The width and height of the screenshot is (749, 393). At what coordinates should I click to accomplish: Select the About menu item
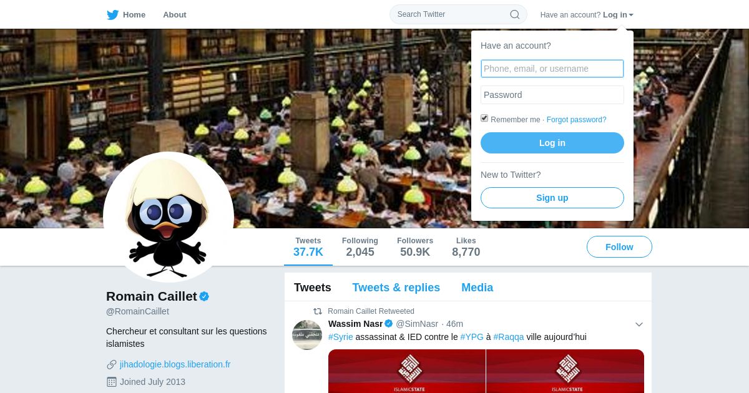[x=175, y=14]
